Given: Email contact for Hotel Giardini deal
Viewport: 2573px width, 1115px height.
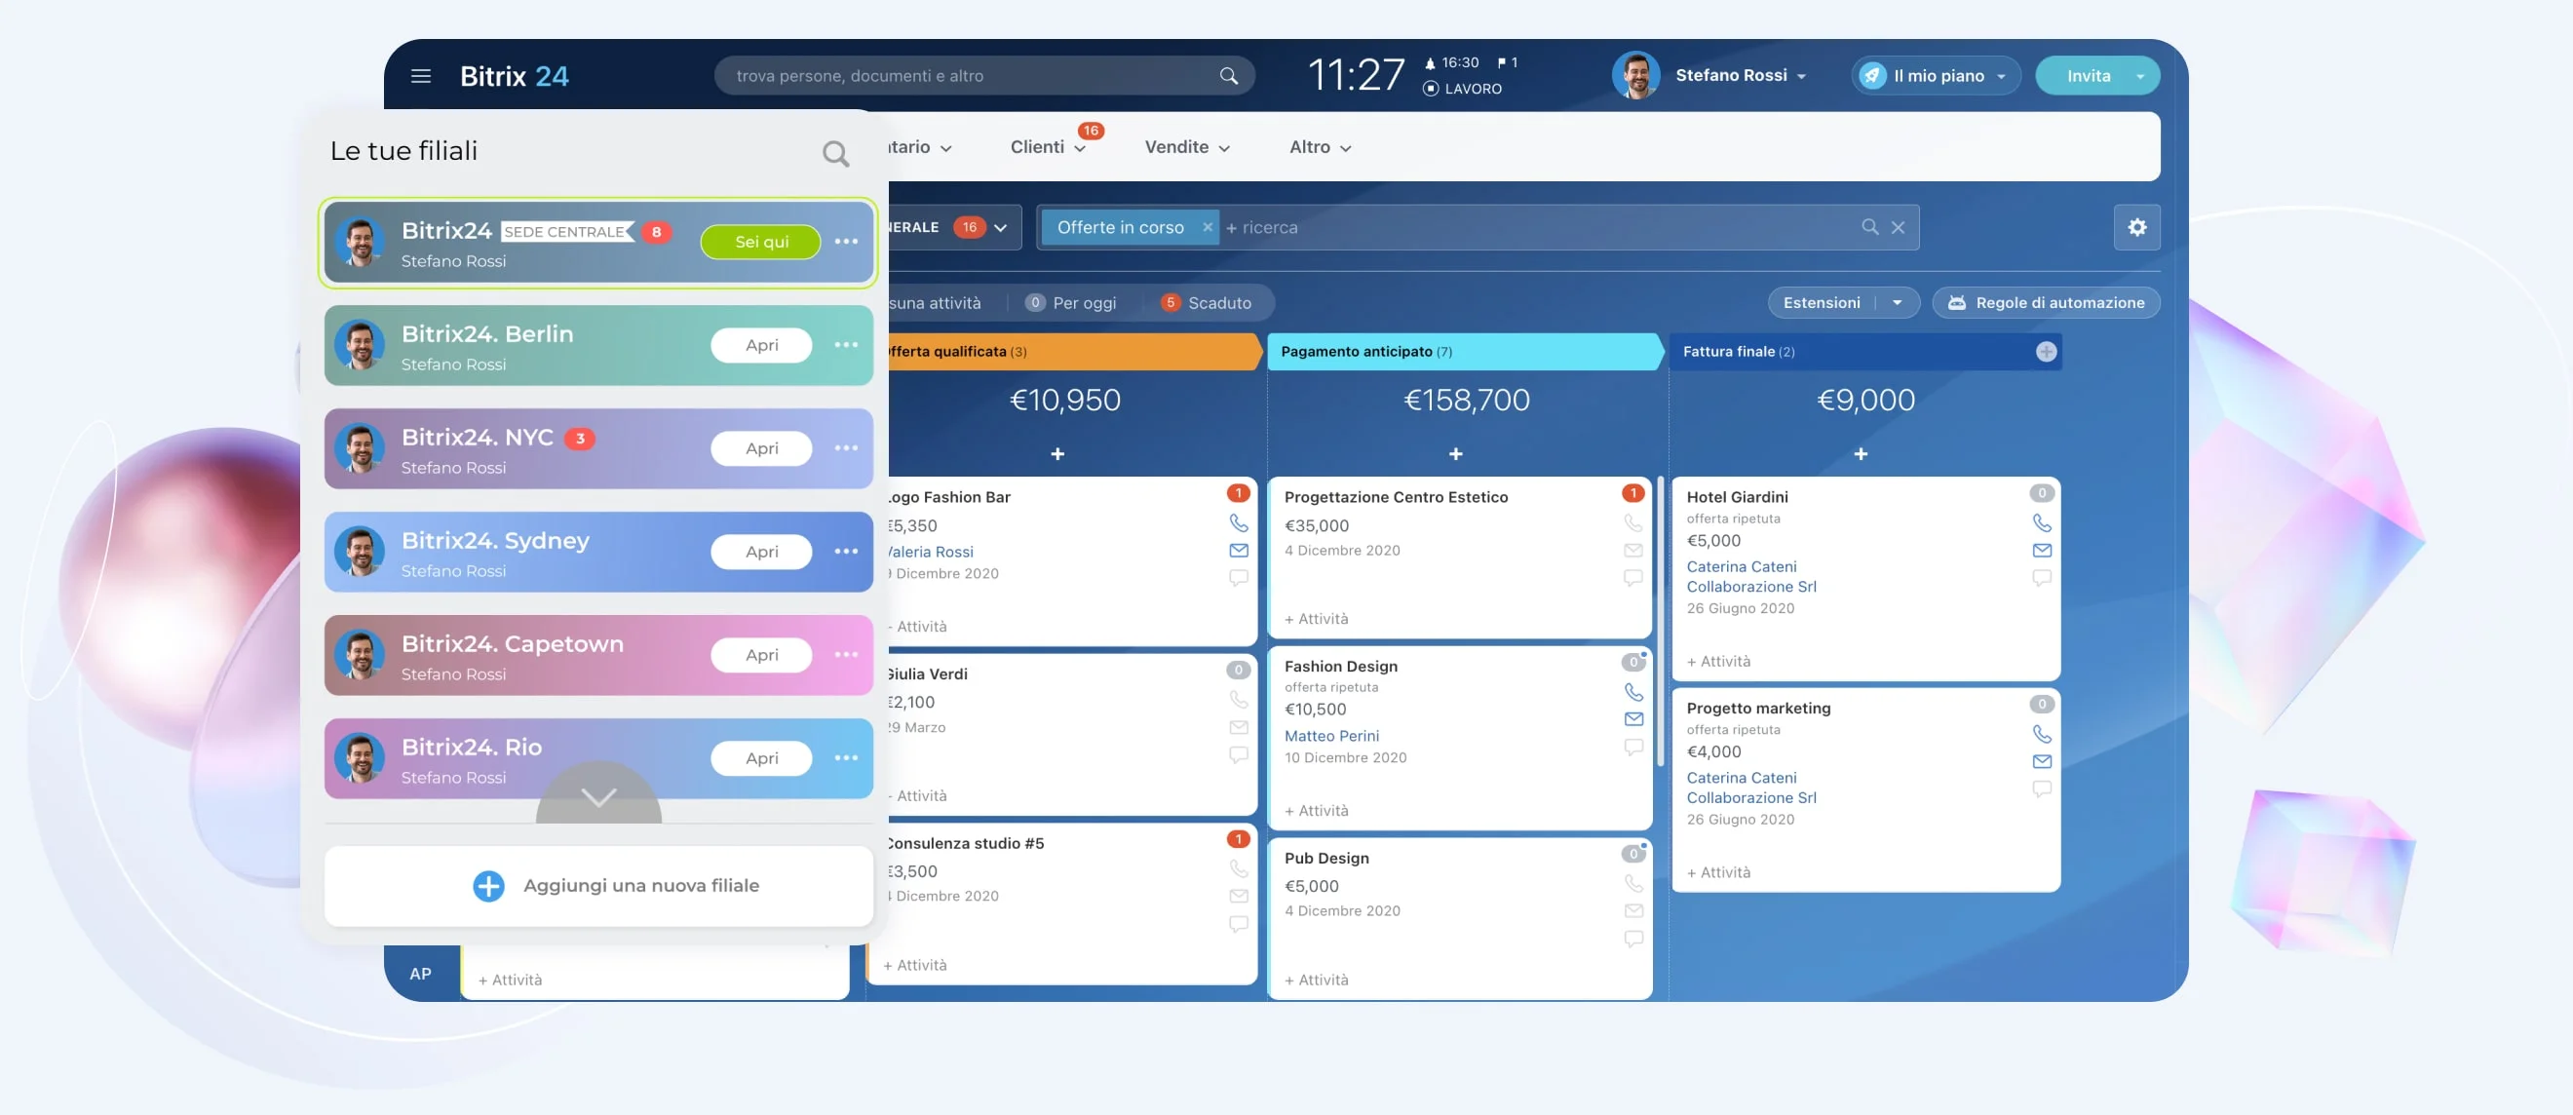Looking at the screenshot, I should click(2042, 551).
